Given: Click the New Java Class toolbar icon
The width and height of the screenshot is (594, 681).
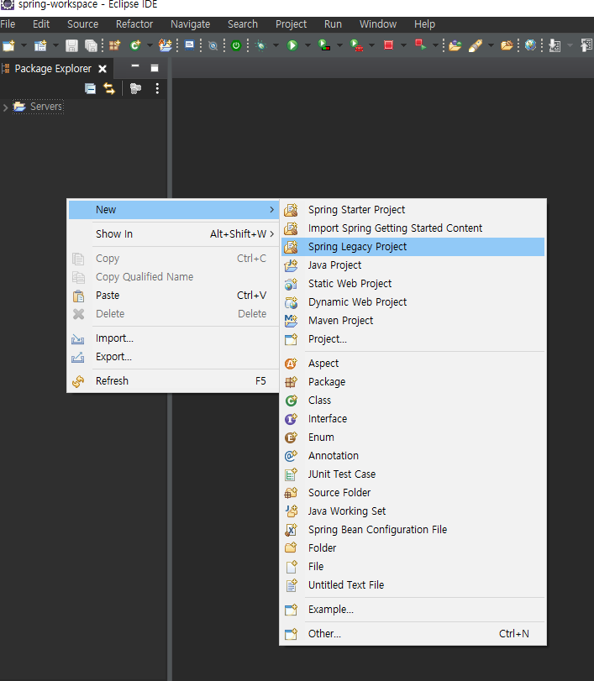Looking at the screenshot, I should [x=135, y=45].
